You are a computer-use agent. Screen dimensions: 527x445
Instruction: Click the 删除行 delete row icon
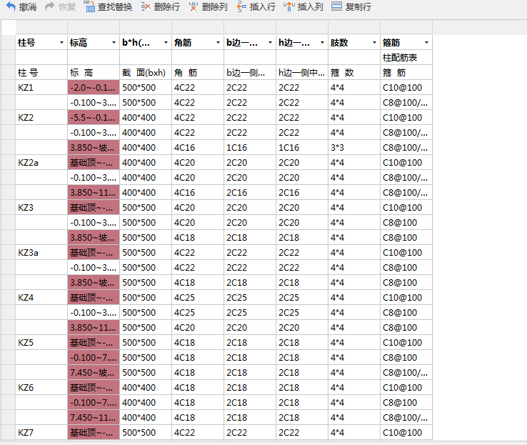pos(146,6)
